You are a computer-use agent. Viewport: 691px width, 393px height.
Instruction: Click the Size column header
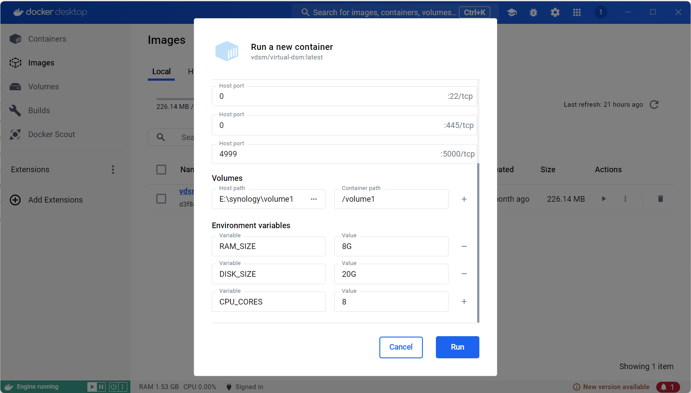coord(548,170)
